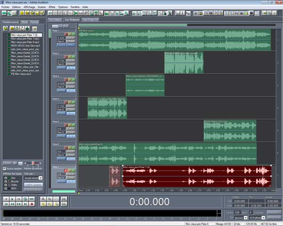
Task: Click the undo arrow icon in the main toolbar
Action: click(50, 13)
